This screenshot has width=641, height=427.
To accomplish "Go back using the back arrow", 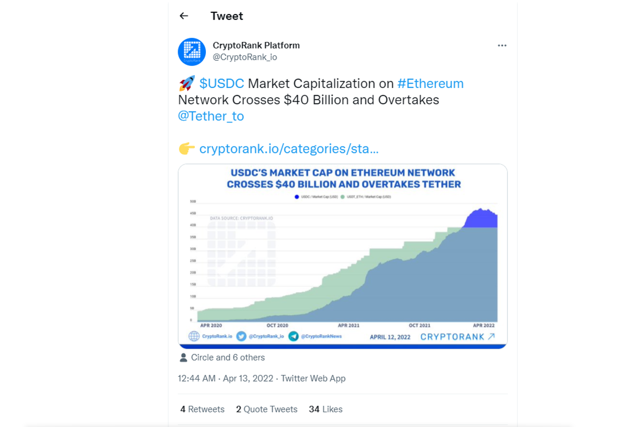I will coord(183,16).
